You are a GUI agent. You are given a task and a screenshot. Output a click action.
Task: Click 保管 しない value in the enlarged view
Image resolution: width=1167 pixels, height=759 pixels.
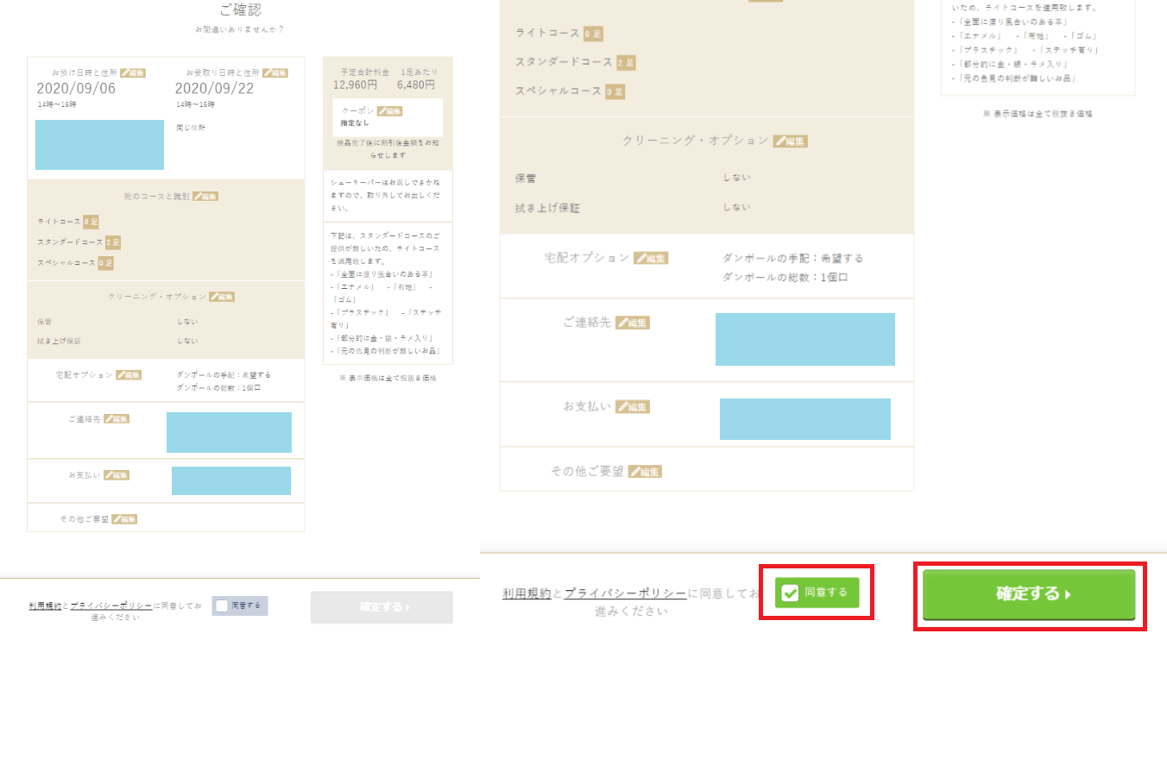pos(736,178)
